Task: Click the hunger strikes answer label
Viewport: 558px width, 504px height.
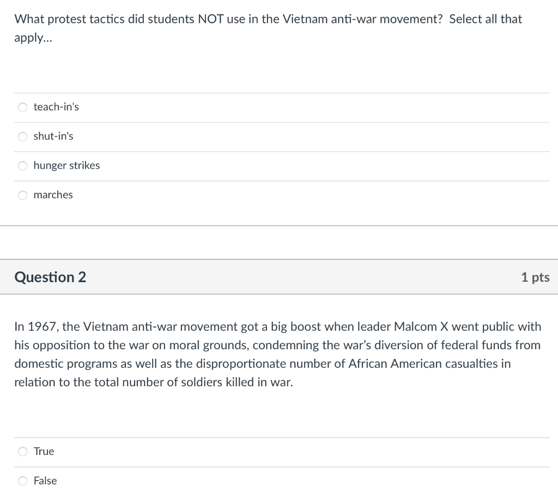Action: point(66,166)
